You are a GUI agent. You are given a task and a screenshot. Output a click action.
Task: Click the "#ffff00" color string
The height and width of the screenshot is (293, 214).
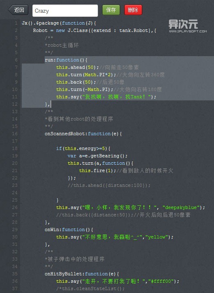coord(161,281)
